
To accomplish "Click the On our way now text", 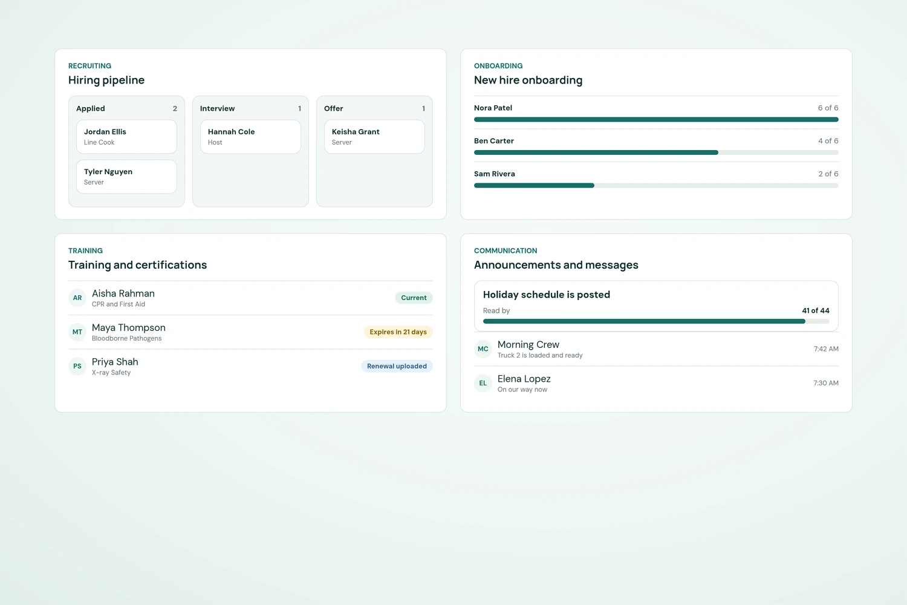I will [x=522, y=390].
